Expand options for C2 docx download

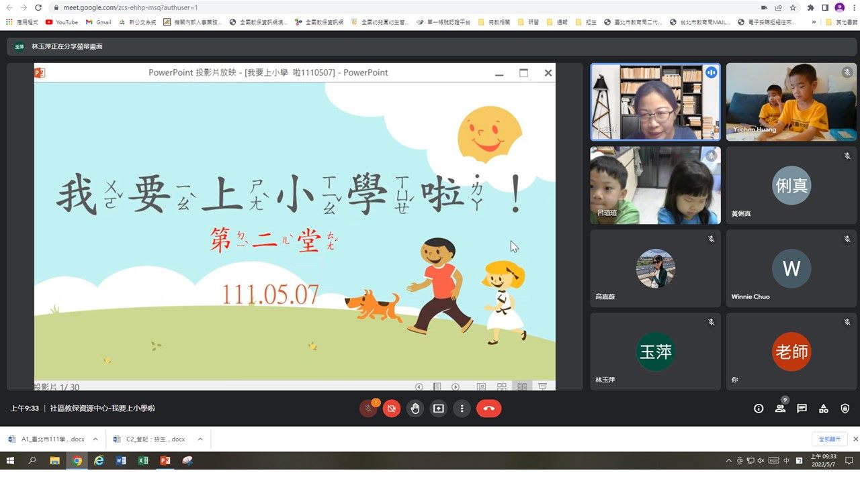click(200, 439)
